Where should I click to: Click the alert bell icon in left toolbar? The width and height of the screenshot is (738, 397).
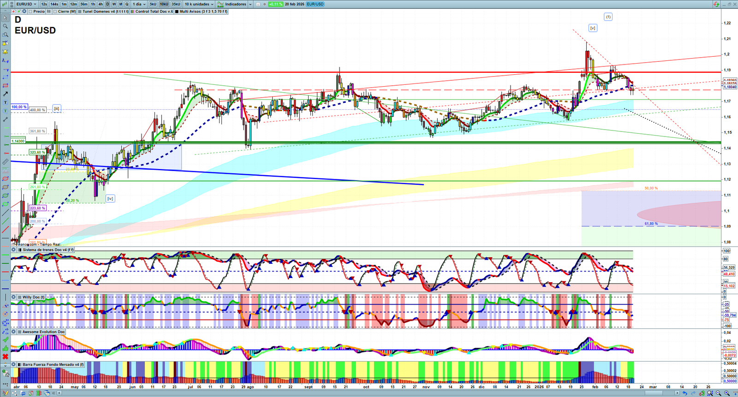click(5, 52)
